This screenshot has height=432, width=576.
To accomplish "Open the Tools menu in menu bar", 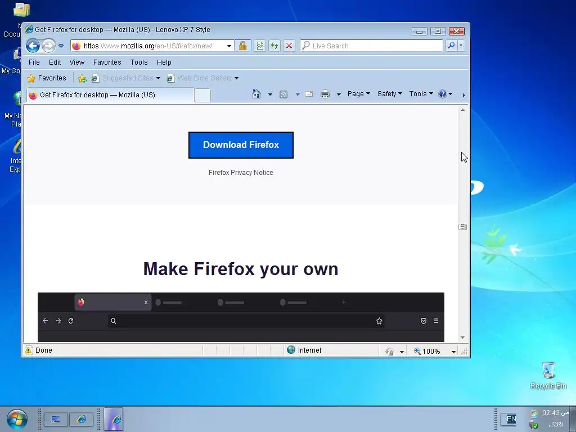I will 139,62.
